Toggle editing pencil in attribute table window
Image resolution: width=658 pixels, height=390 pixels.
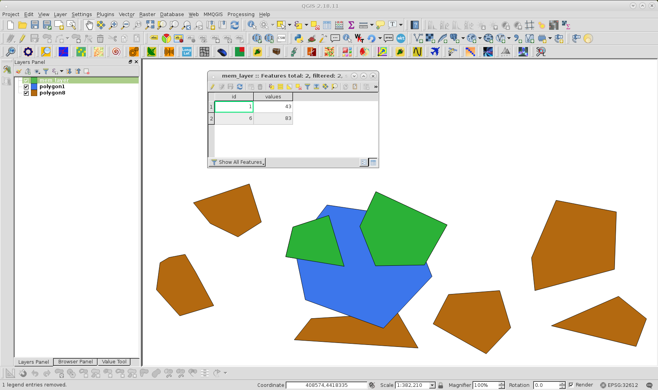pyautogui.click(x=212, y=87)
